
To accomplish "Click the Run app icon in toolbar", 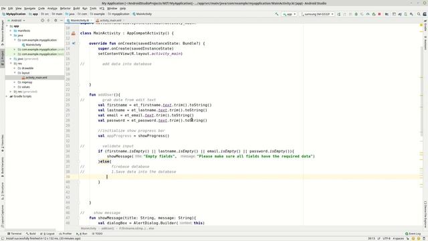I will coord(339,14).
